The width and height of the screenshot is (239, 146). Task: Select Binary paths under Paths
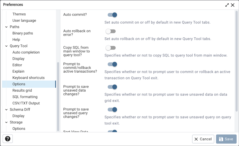coord(23,33)
